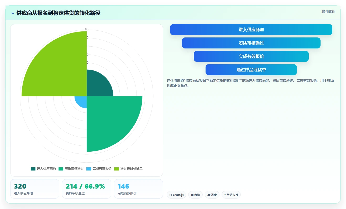
Task: Click the title 供应商从报名到稳定供货的转化路径
Action: [58, 13]
